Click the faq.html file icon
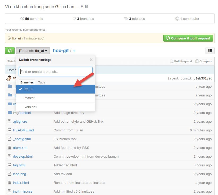This screenshot has height=195, width=218. tap(10, 165)
